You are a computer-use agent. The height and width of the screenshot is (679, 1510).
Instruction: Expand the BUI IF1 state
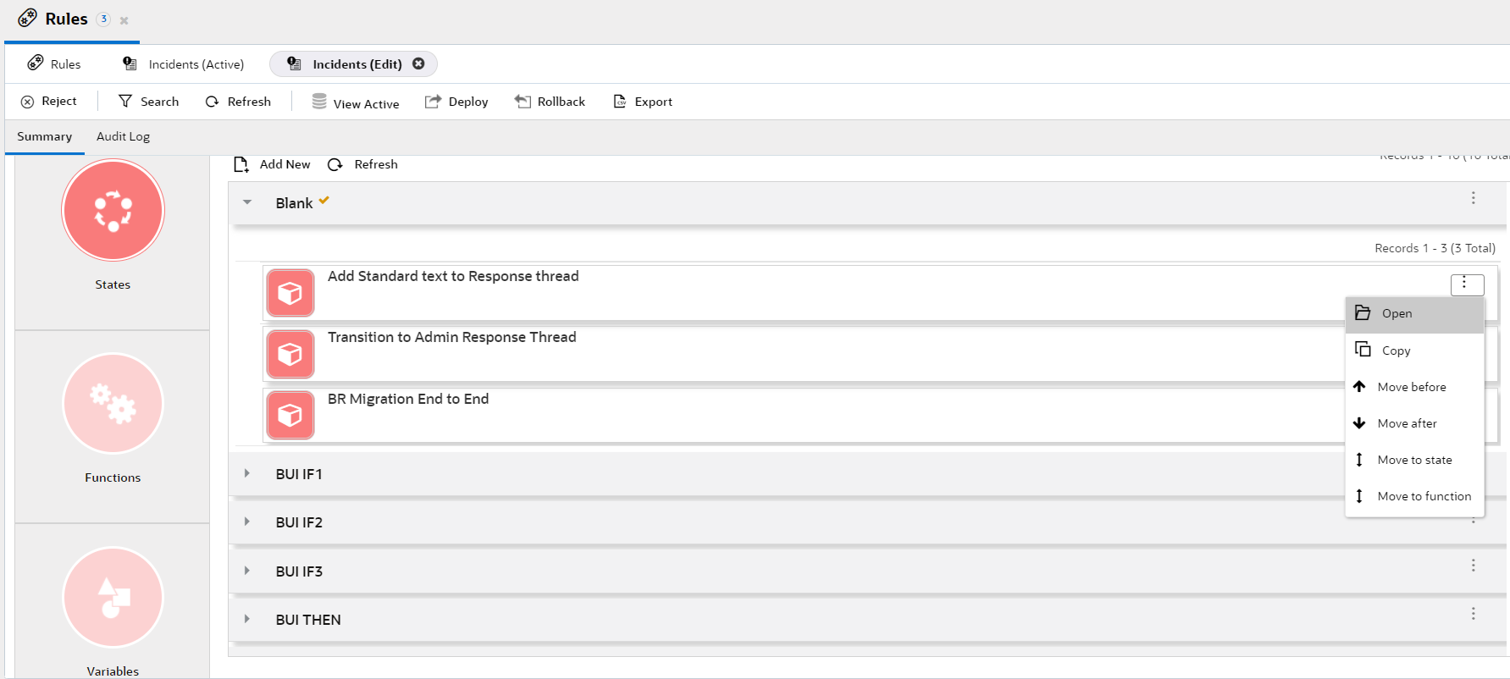[247, 473]
